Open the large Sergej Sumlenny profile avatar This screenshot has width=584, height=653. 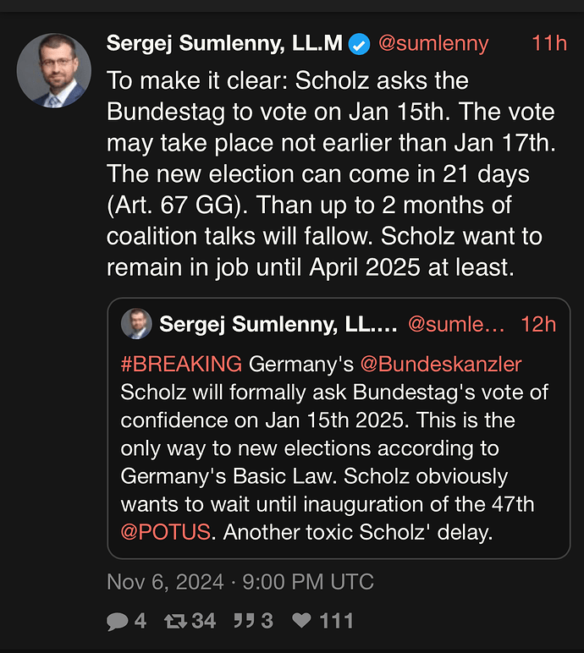pos(54,70)
